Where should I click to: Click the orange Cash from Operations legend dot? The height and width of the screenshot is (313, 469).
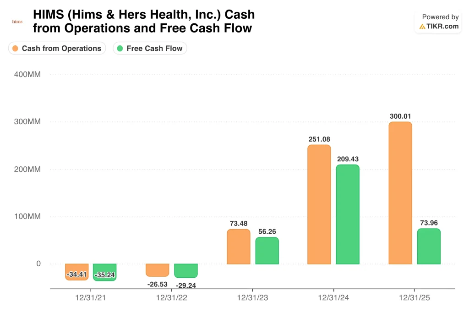point(15,48)
